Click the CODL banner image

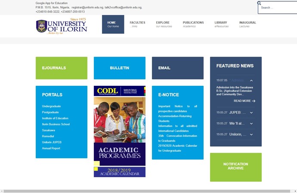(120, 91)
